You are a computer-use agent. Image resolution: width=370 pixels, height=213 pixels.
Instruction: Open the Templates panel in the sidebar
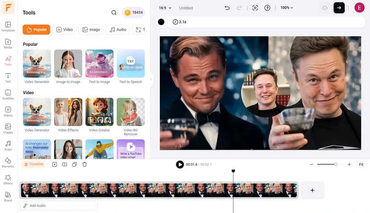click(x=8, y=26)
